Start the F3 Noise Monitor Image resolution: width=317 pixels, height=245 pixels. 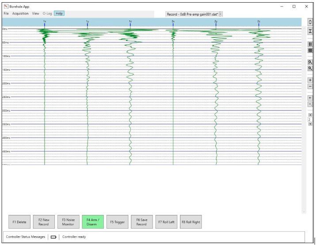point(69,222)
